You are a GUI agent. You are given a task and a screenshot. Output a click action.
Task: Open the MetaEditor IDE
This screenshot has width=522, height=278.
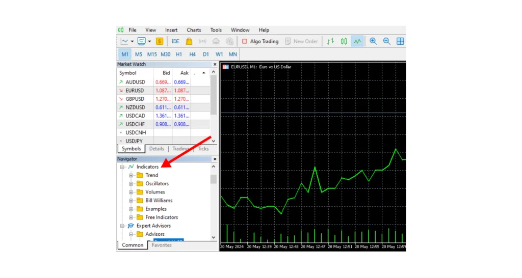coord(175,41)
